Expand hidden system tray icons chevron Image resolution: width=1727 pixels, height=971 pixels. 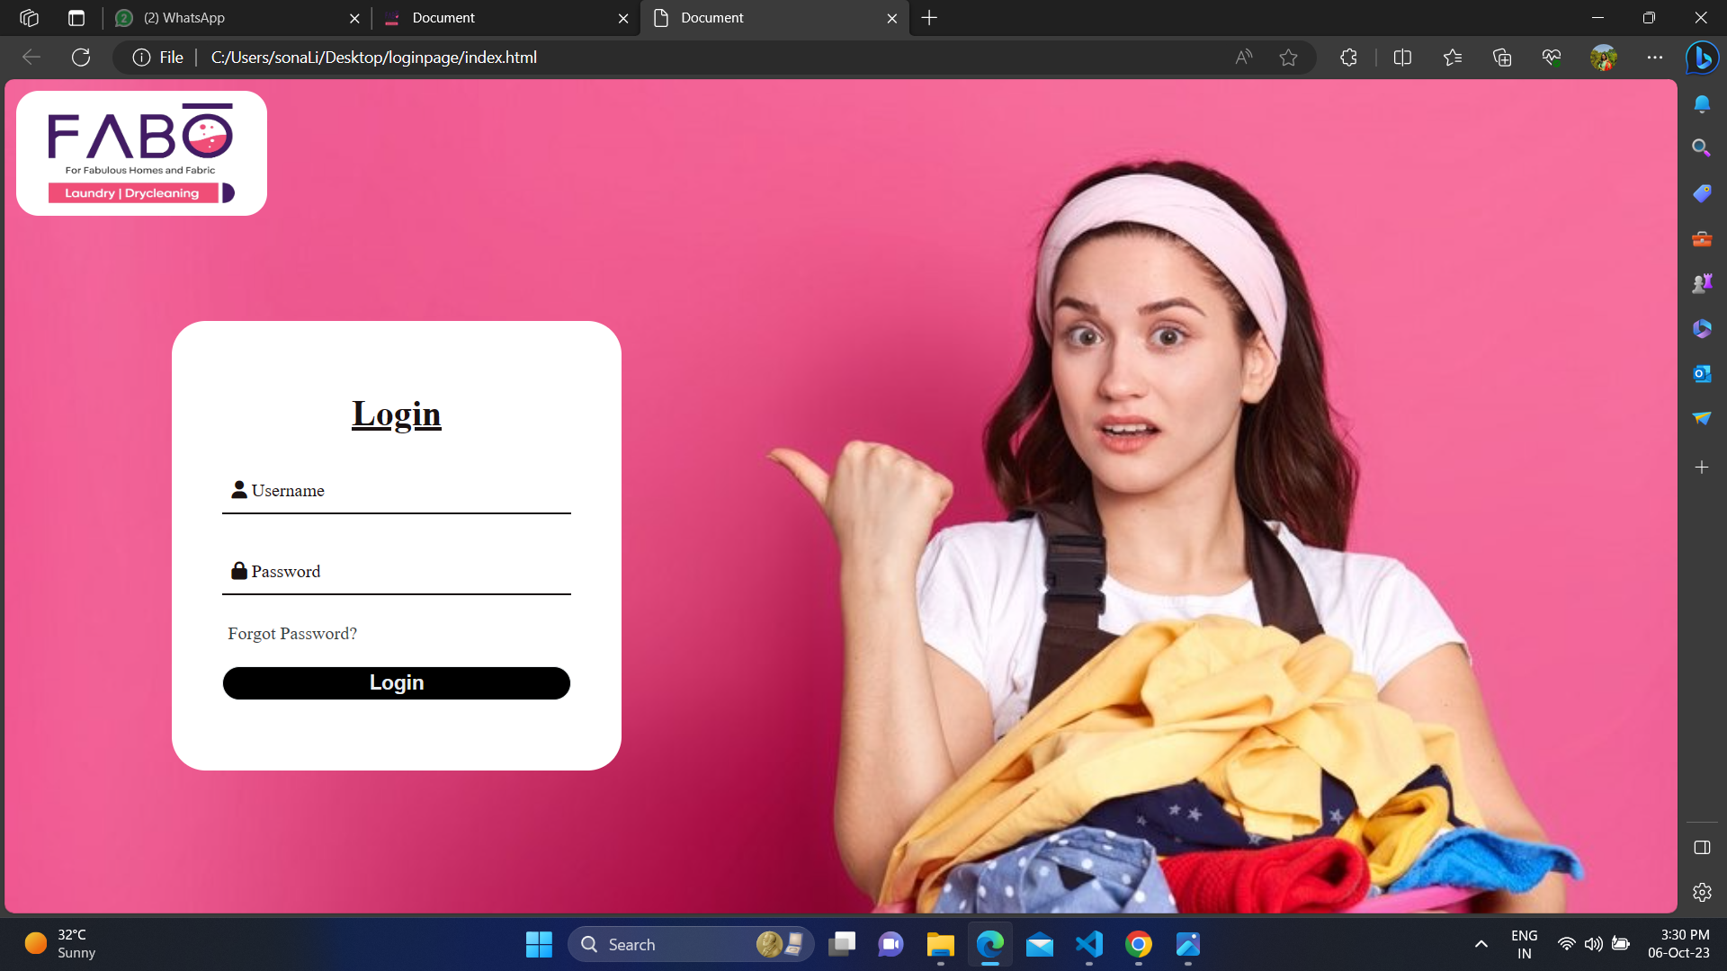(x=1481, y=944)
